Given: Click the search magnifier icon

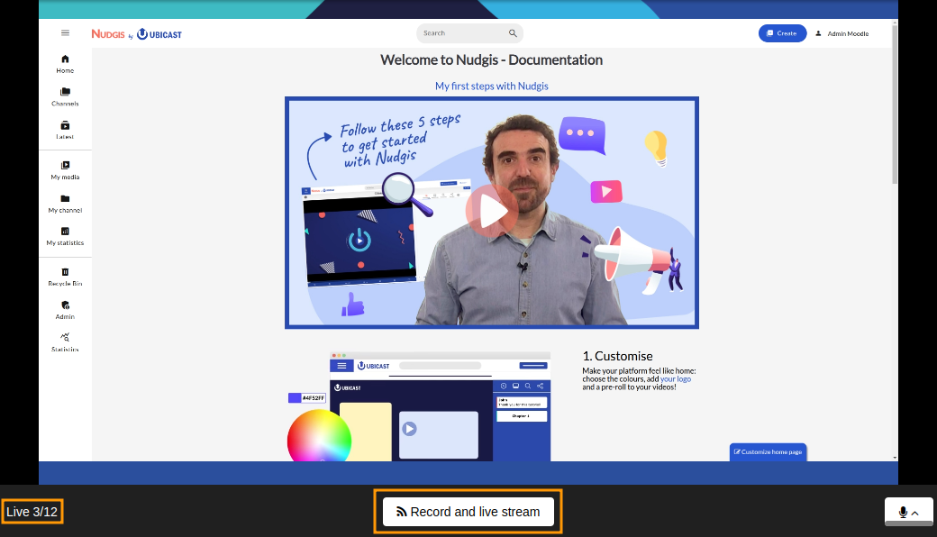Looking at the screenshot, I should (x=513, y=33).
